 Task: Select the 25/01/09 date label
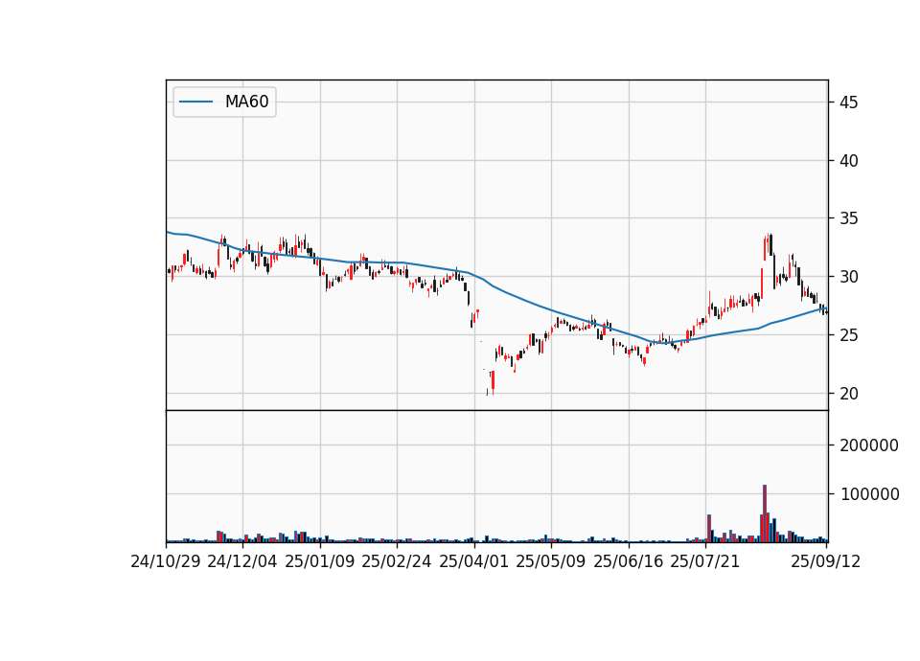pos(320,561)
